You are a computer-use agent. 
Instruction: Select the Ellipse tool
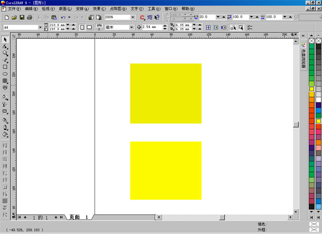click(5, 74)
